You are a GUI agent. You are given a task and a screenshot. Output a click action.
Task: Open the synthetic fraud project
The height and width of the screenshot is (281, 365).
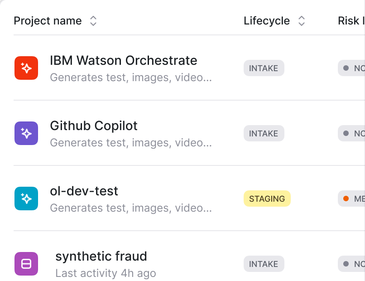pyautogui.click(x=101, y=257)
